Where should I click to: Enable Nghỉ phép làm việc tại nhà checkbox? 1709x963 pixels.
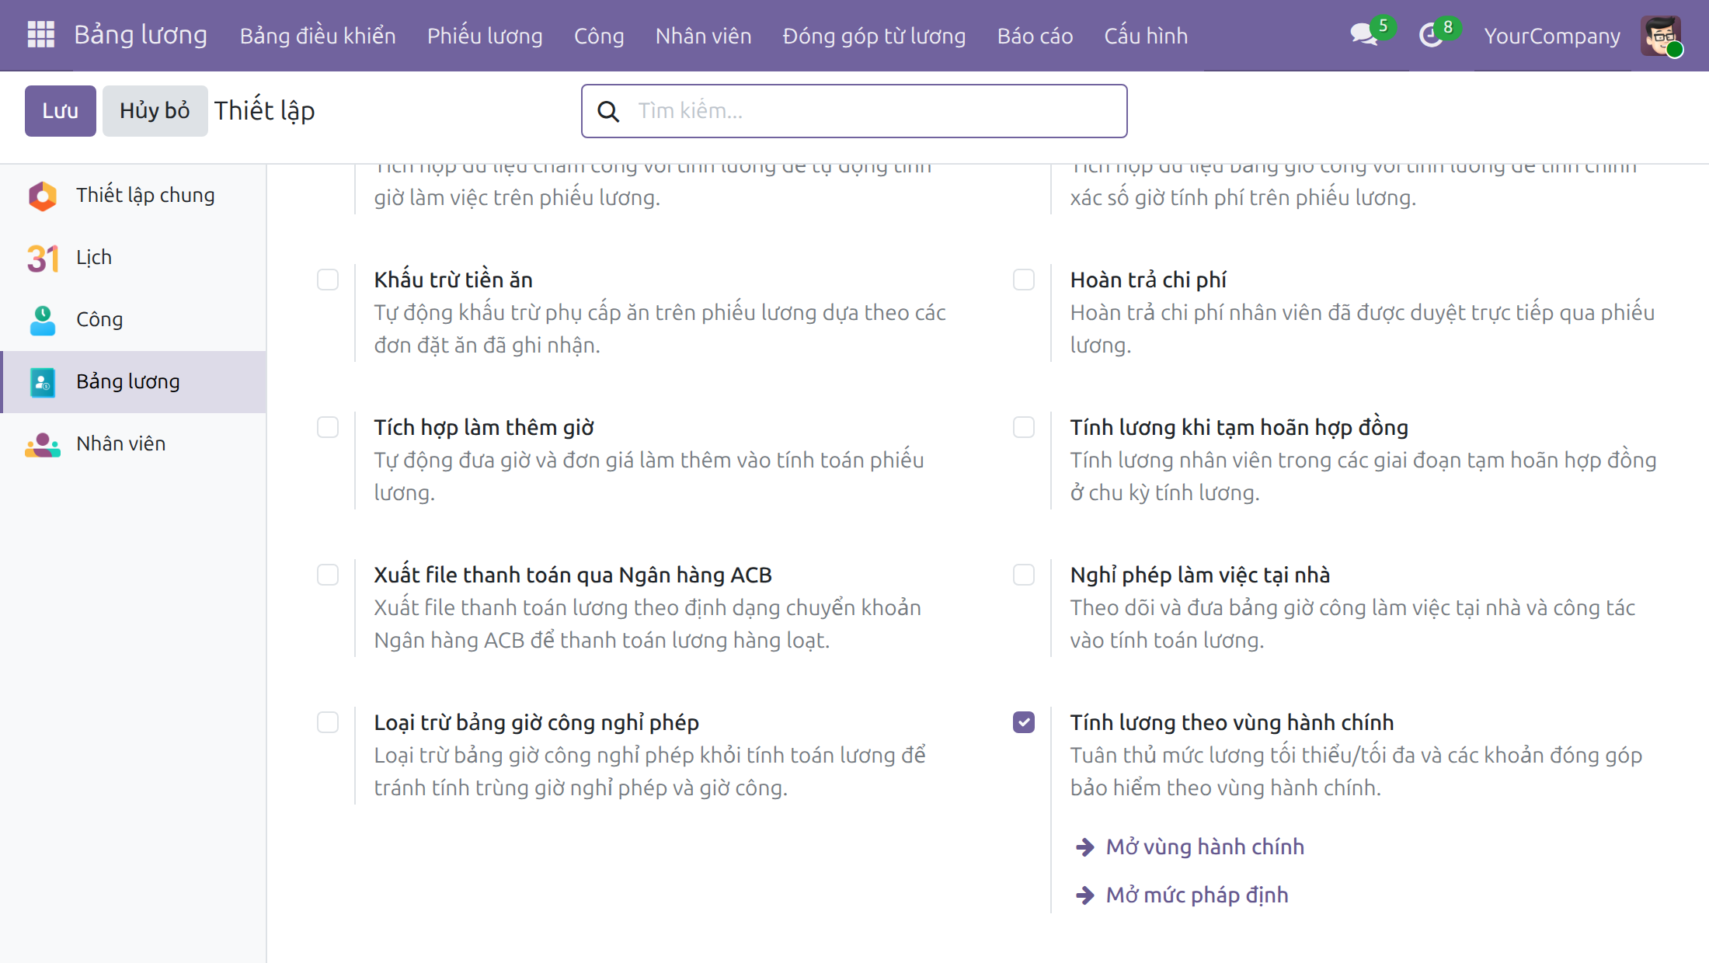[x=1024, y=575]
